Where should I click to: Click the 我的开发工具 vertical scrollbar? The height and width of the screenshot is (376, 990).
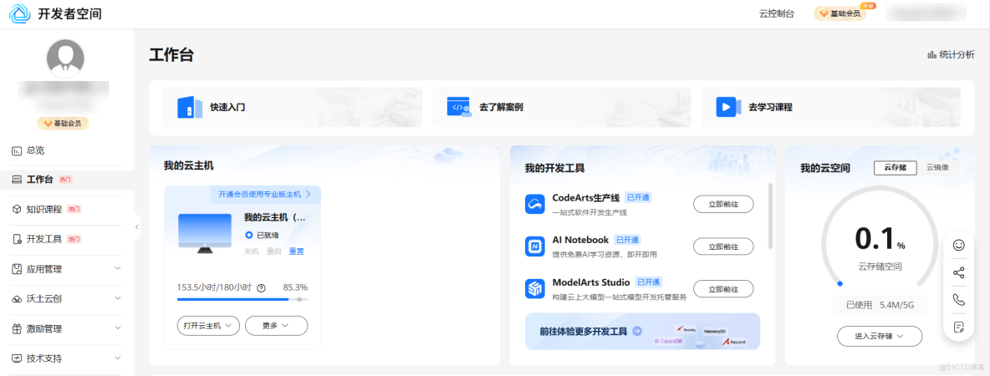(769, 216)
